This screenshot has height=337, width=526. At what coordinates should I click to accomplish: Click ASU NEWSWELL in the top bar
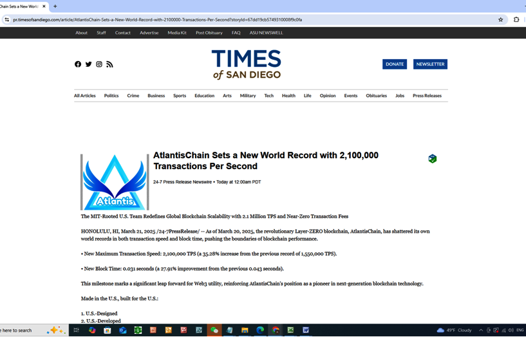[266, 33]
